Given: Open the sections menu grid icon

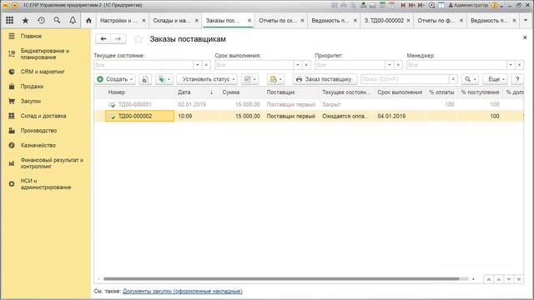Looking at the screenshot, I should [9, 20].
